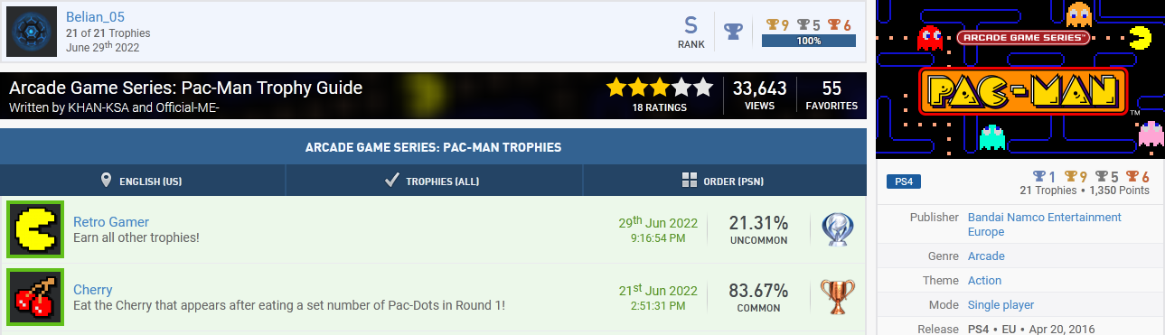
Task: Click the platinum trophy icon in profile bar
Action: (x=733, y=31)
